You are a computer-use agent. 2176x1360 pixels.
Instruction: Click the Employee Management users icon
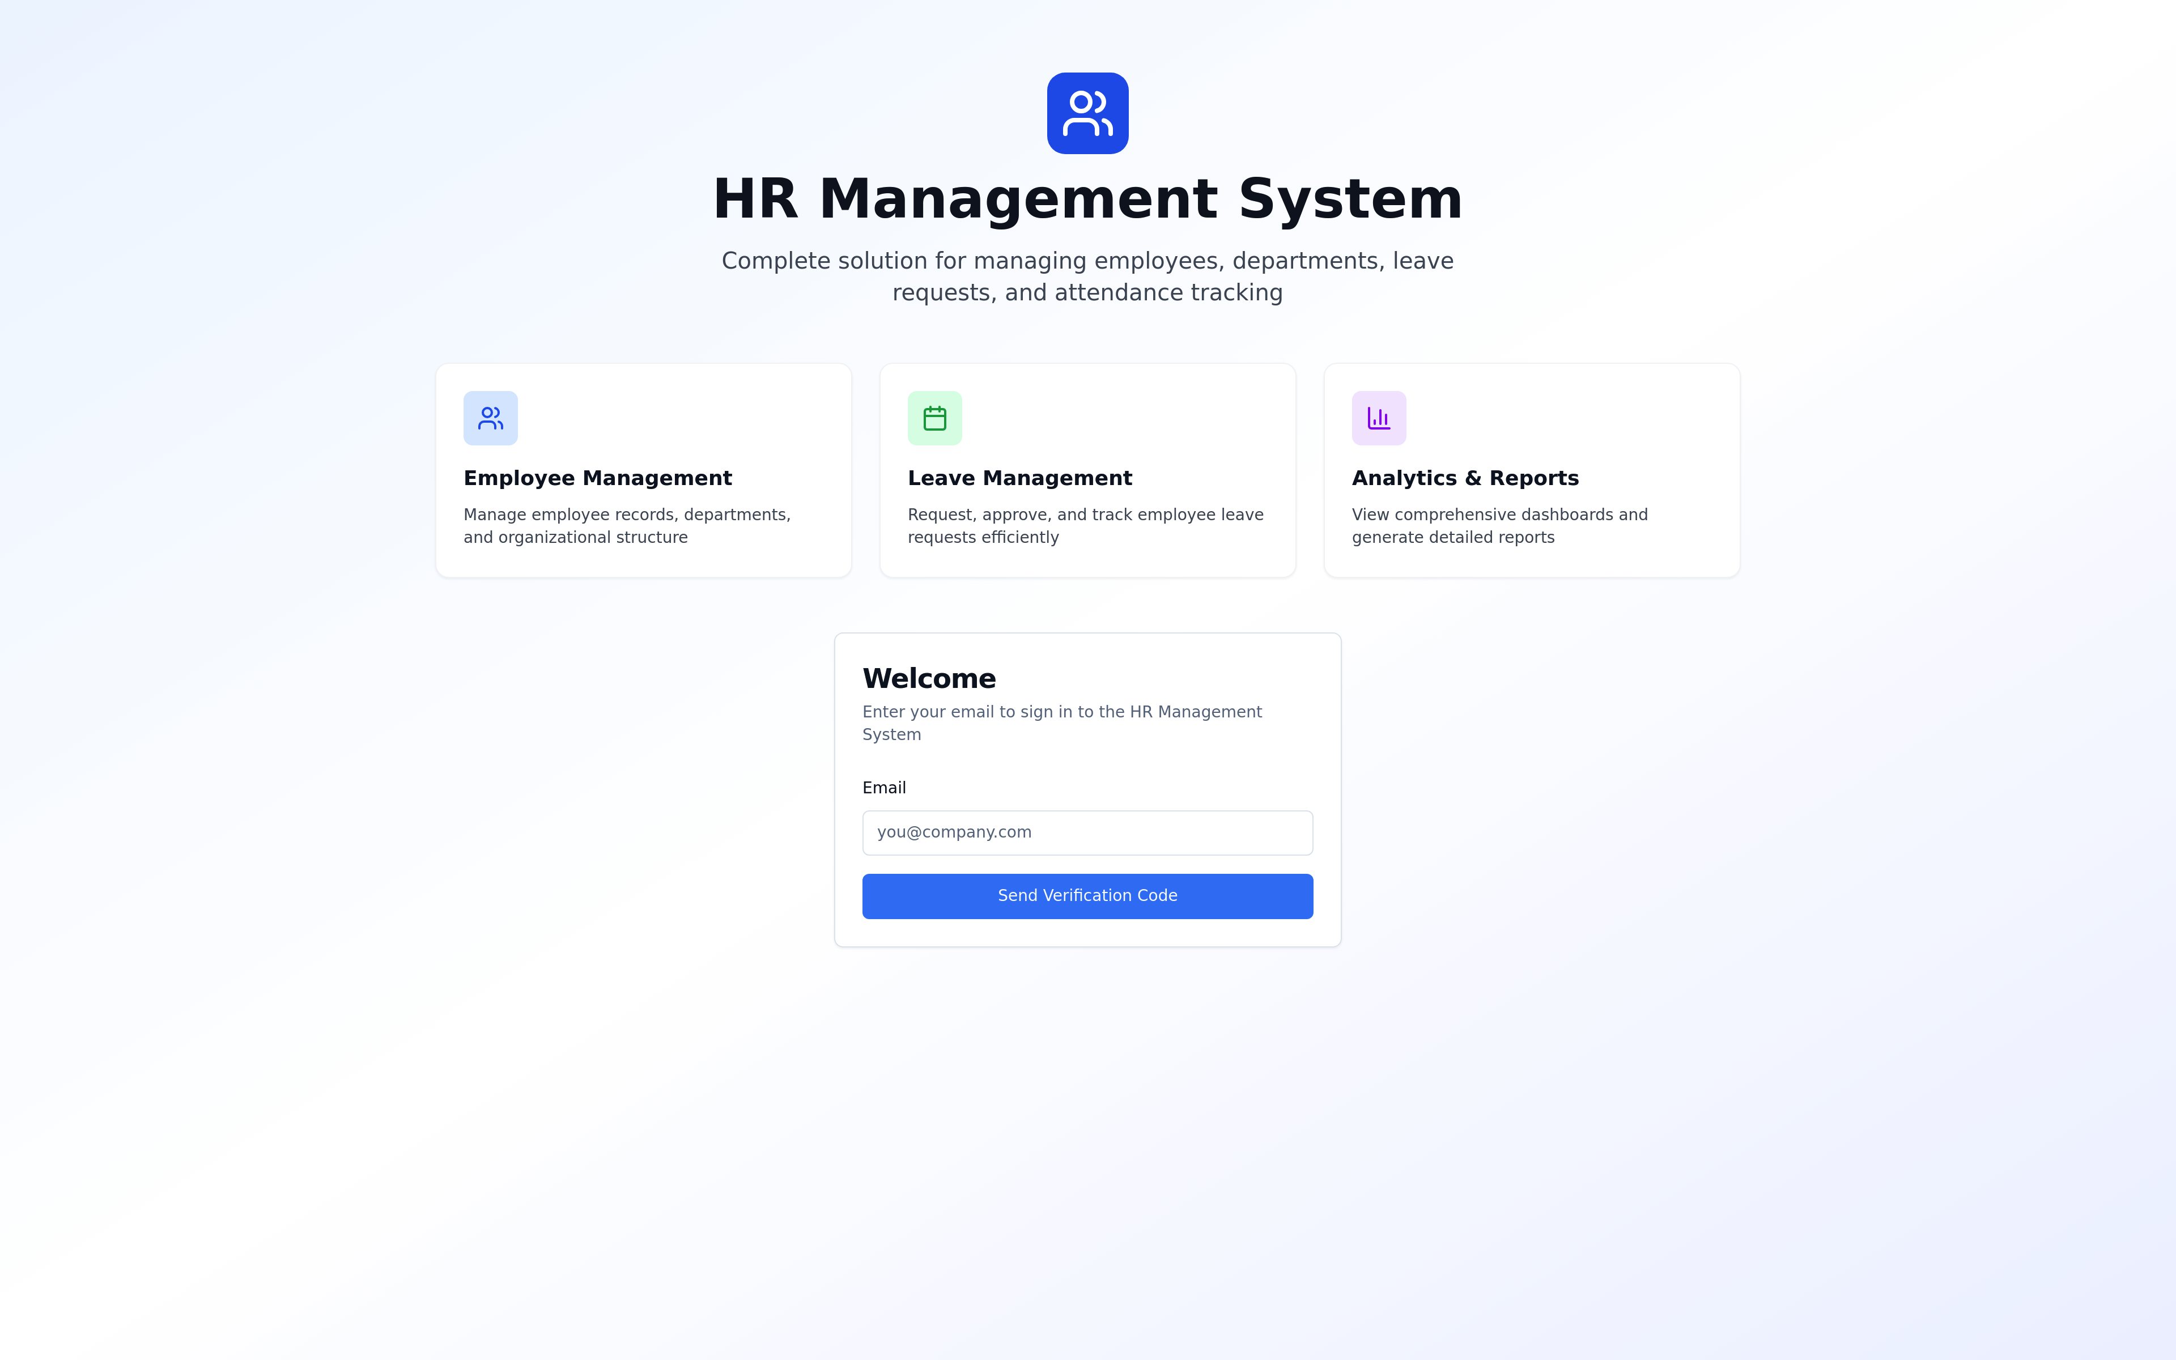(490, 418)
